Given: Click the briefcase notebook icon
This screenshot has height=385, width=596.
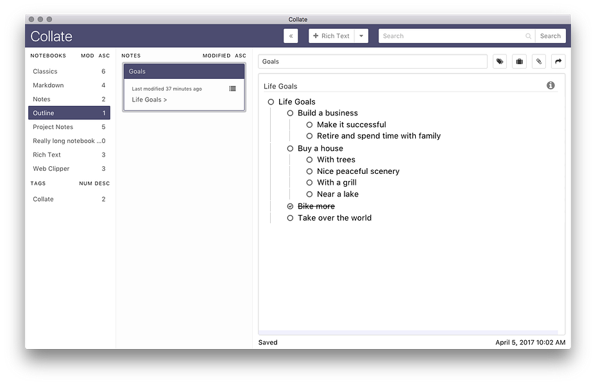Looking at the screenshot, I should [x=519, y=61].
